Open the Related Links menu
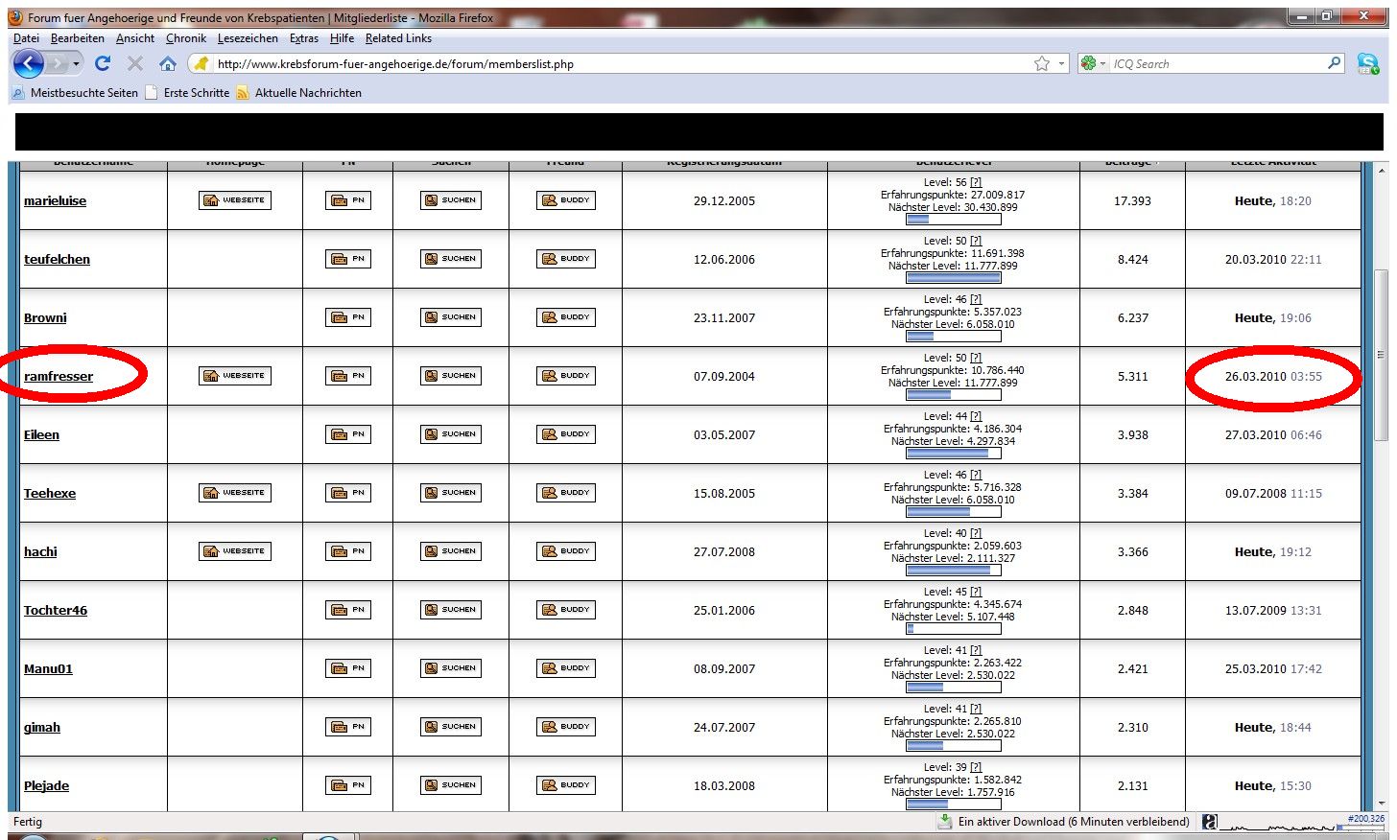This screenshot has width=1397, height=840. pyautogui.click(x=398, y=38)
